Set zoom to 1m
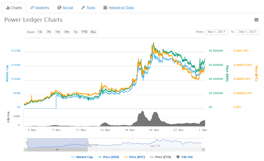The height and width of the screenshot is (161, 264). click(x=58, y=32)
